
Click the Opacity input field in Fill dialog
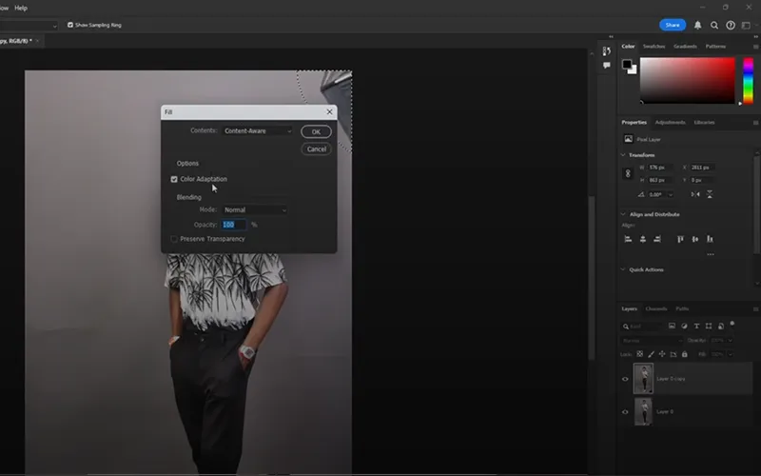(233, 225)
